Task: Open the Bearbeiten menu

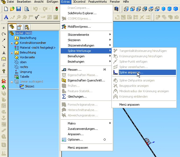Action: 24,2
